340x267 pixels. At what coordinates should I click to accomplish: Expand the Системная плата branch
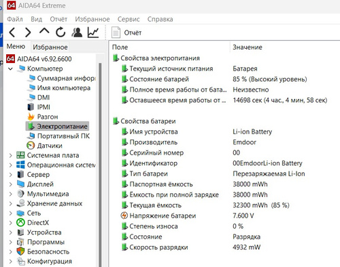click(x=10, y=155)
